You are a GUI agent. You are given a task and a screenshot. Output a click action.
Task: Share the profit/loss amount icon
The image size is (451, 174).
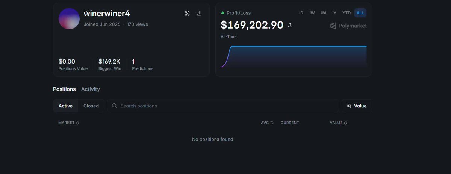tap(290, 25)
